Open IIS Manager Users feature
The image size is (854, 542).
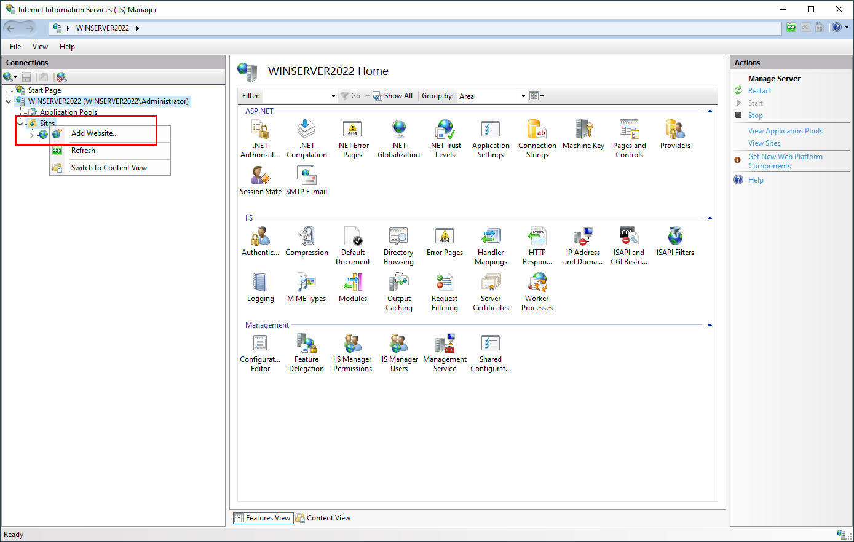399,353
